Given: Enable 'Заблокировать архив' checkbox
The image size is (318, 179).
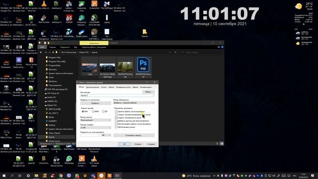Looking at the screenshot, I should click(116, 127).
